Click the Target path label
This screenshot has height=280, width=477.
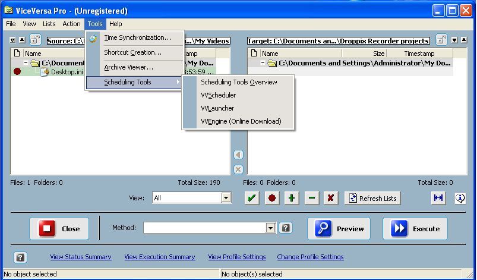tap(338, 41)
